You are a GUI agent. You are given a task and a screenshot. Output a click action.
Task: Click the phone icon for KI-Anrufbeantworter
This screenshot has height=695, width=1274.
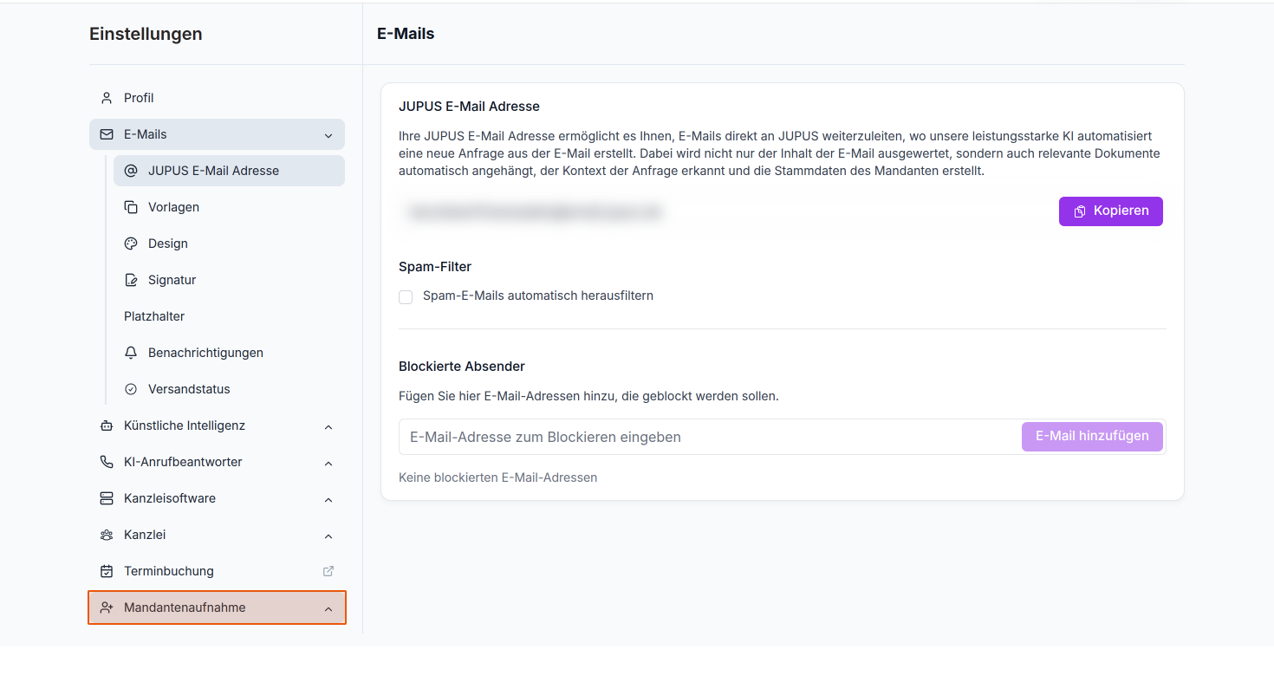tap(107, 462)
